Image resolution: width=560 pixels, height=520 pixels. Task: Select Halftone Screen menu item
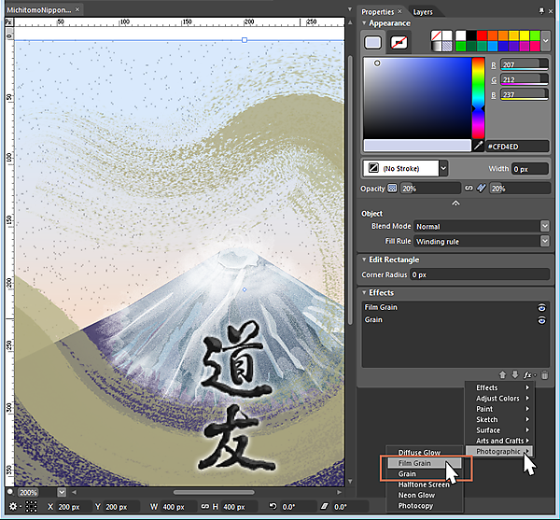[x=424, y=485]
